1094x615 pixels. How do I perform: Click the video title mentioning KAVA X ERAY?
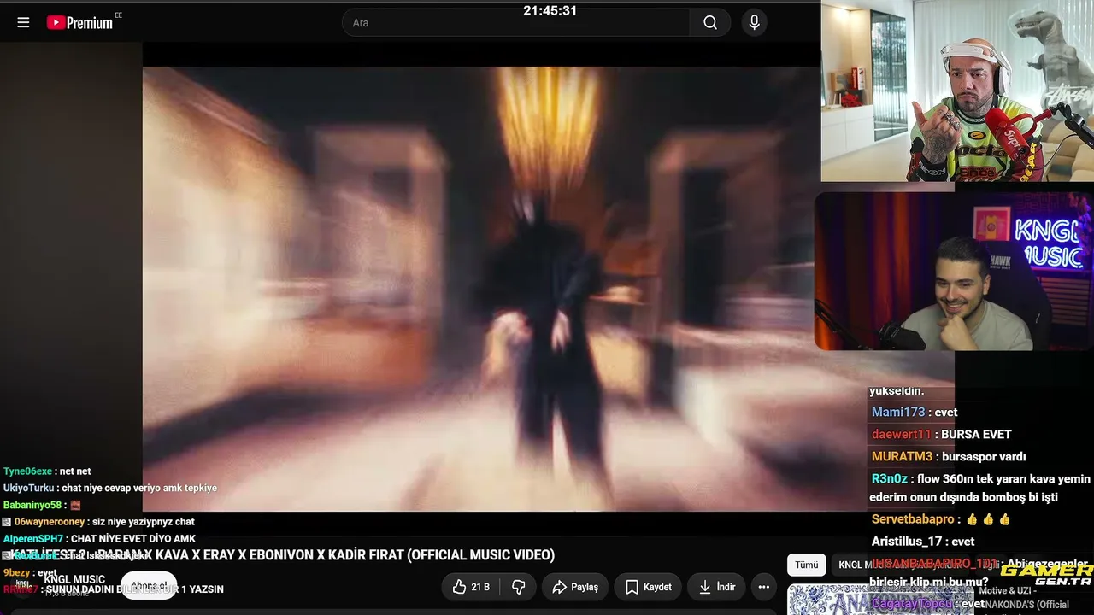click(282, 555)
